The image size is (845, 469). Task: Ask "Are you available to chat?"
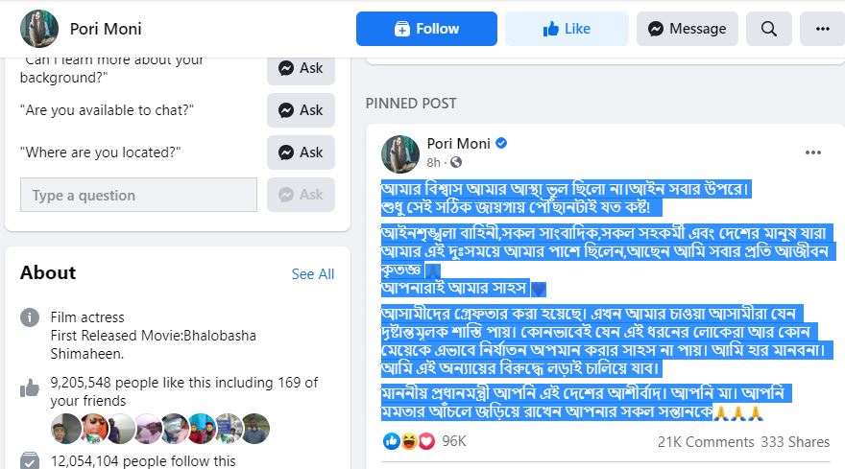(301, 110)
